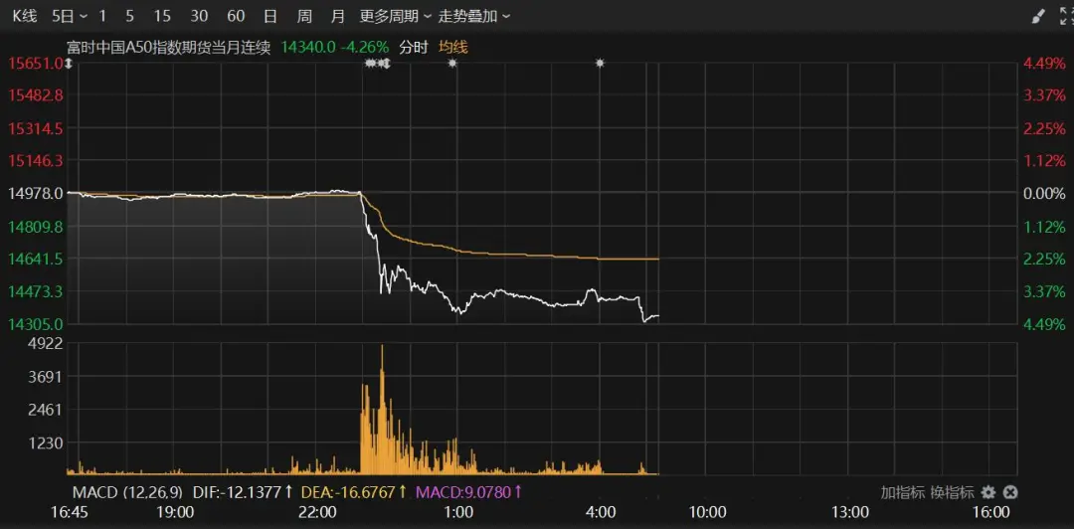The image size is (1074, 529).
Task: Open the 走势叠加 overlay dropdown
Action: 475,16
